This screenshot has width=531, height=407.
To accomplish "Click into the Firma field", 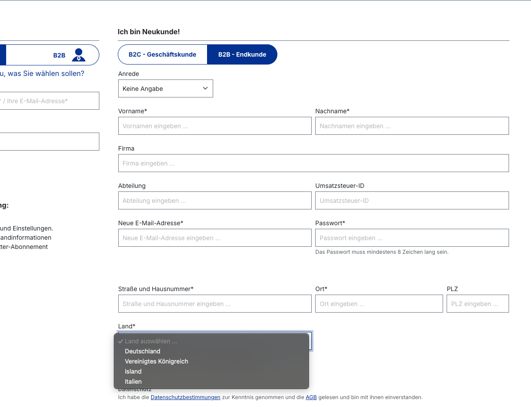I will 313,163.
